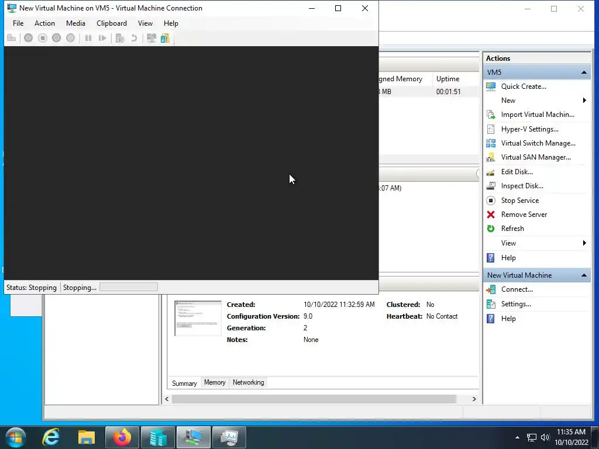Click the Ctrl+Alt+Delete toolbar icon
The image size is (599, 449).
coord(12,38)
